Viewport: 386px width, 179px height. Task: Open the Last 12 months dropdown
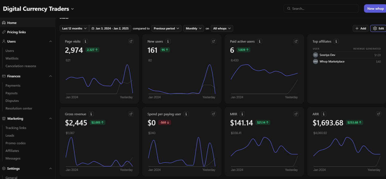click(74, 28)
